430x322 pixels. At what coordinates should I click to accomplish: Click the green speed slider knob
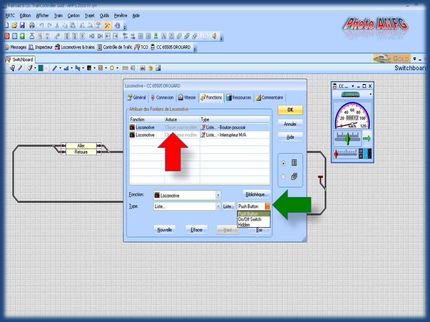pyautogui.click(x=348, y=138)
